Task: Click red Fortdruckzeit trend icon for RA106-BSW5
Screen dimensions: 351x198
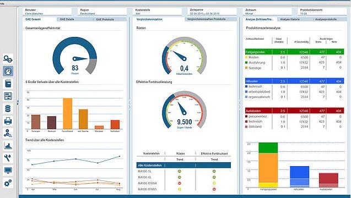Action: [x=214, y=189]
